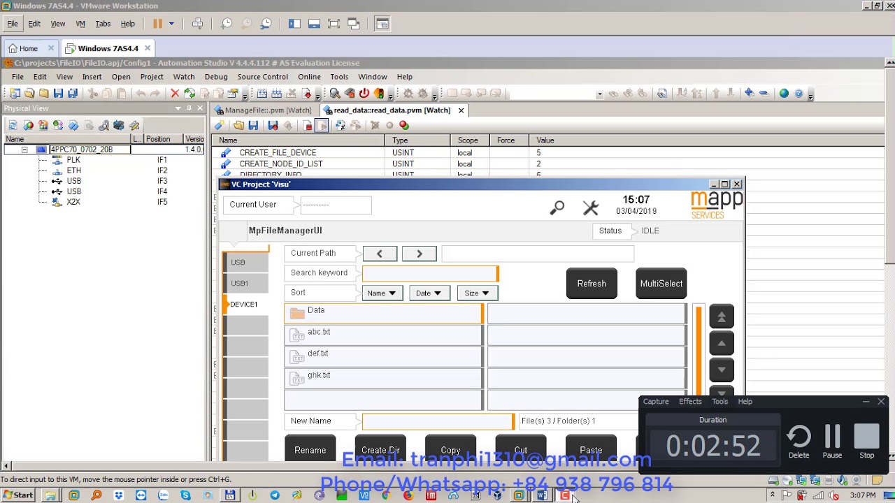Click the scroll up arrow in file list

[x=722, y=343]
